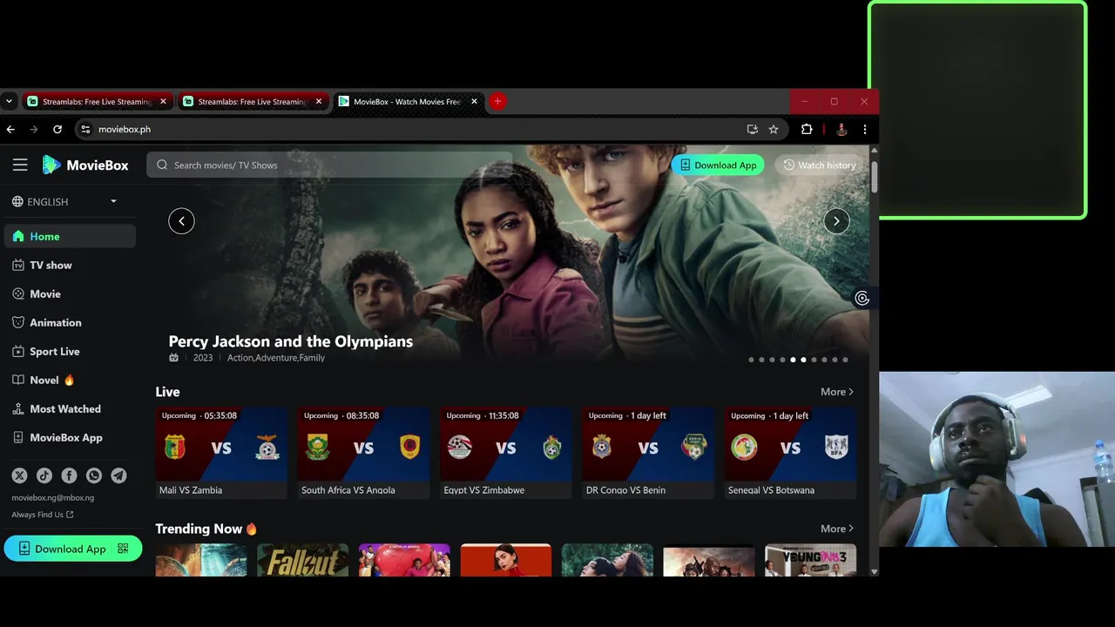Open the WhatsApp social icon

coord(94,475)
